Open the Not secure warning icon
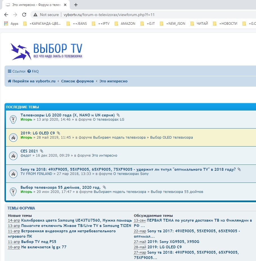The width and height of the screenshot is (256, 261). 35,15
